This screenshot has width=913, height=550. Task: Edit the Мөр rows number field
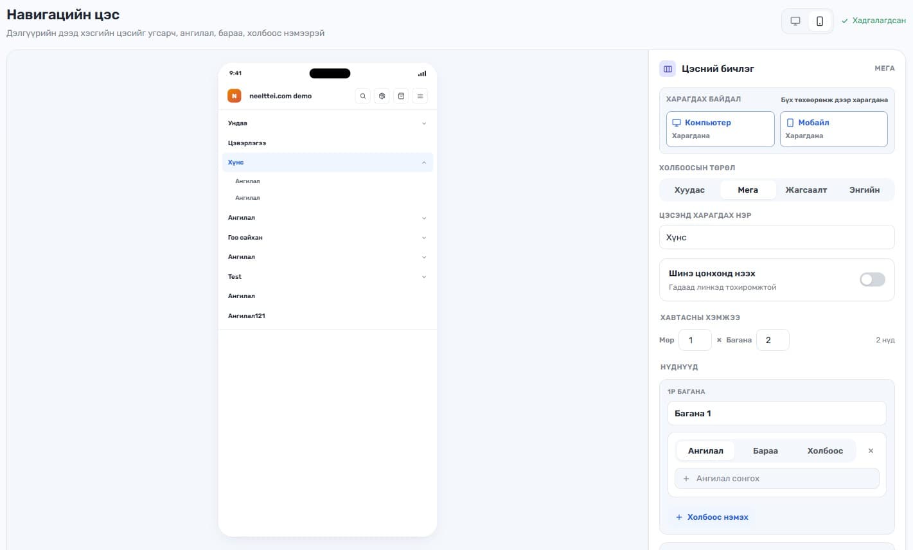[x=695, y=340]
